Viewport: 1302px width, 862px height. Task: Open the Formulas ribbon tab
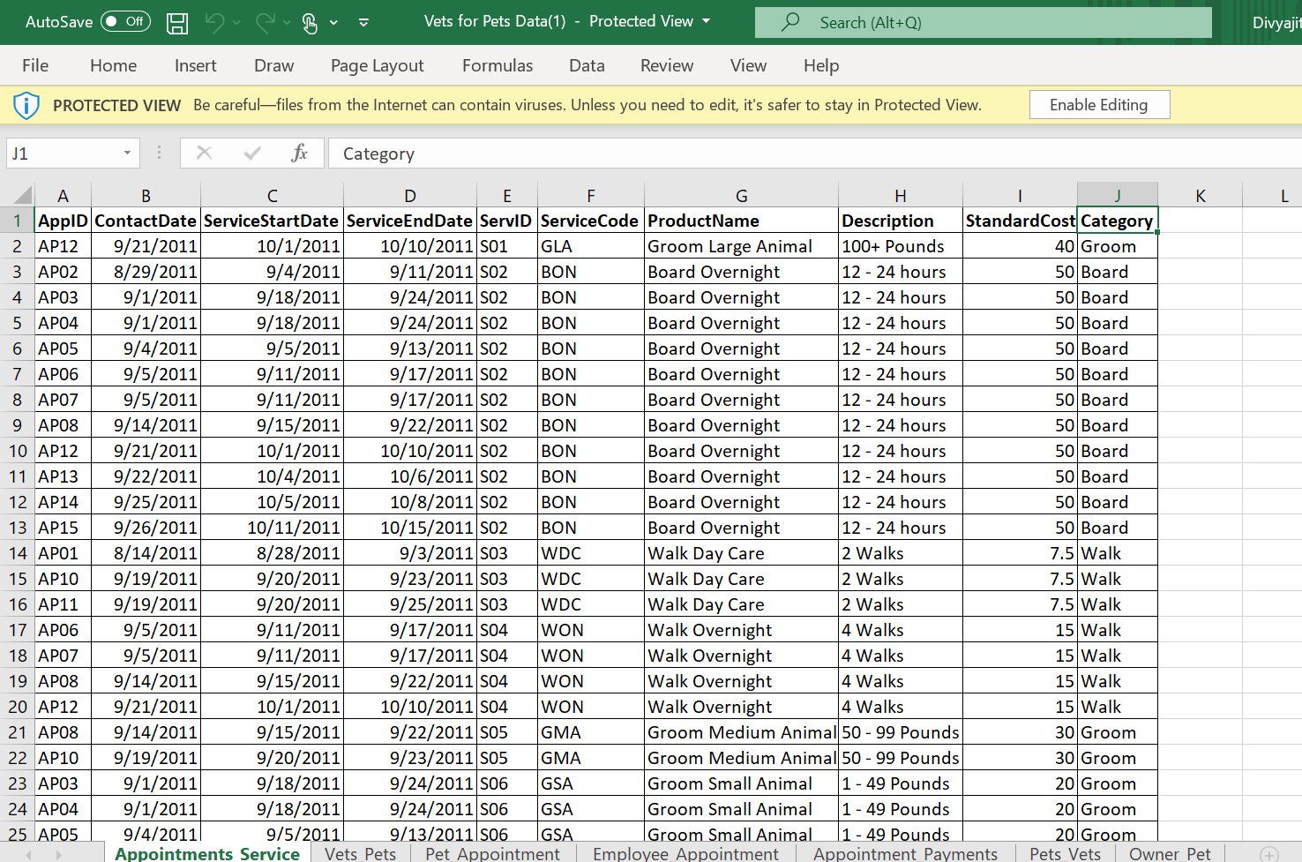[497, 65]
